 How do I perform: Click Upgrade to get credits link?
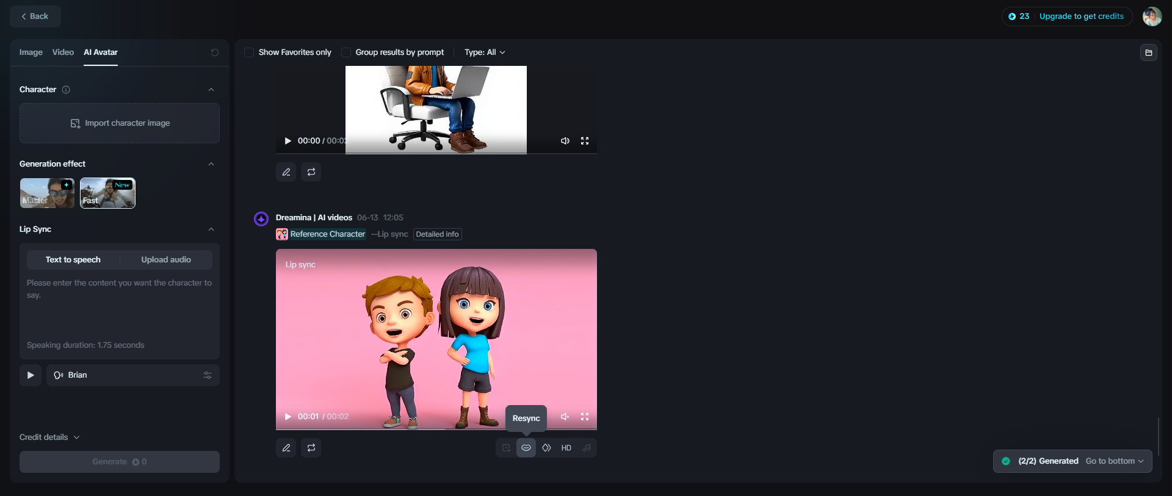tap(1081, 16)
